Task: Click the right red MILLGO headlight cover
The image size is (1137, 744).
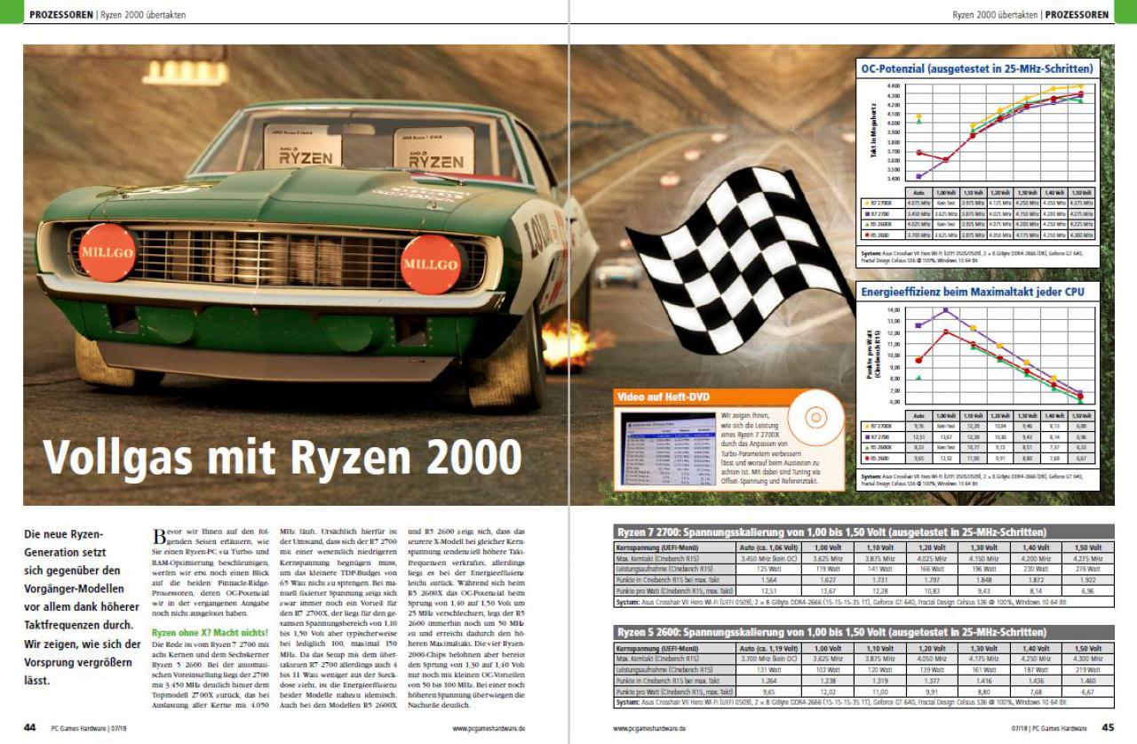Action: pos(431,264)
